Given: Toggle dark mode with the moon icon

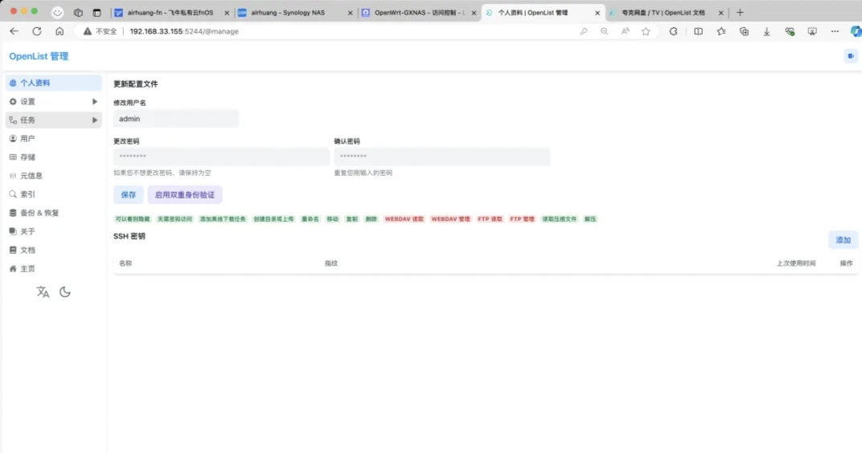Looking at the screenshot, I should click(x=65, y=292).
